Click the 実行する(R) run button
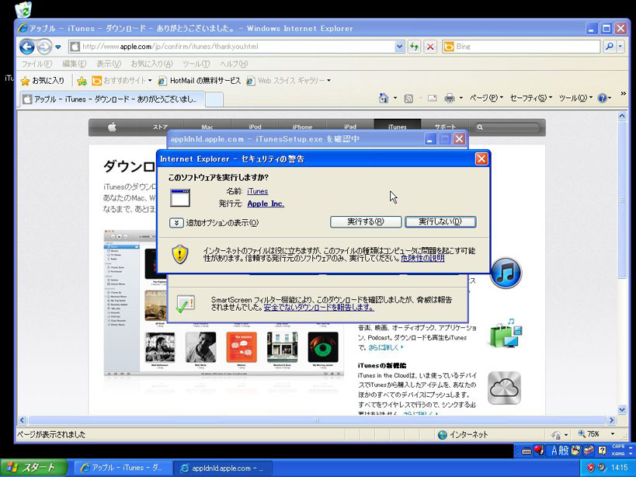The width and height of the screenshot is (636, 477). point(366,222)
